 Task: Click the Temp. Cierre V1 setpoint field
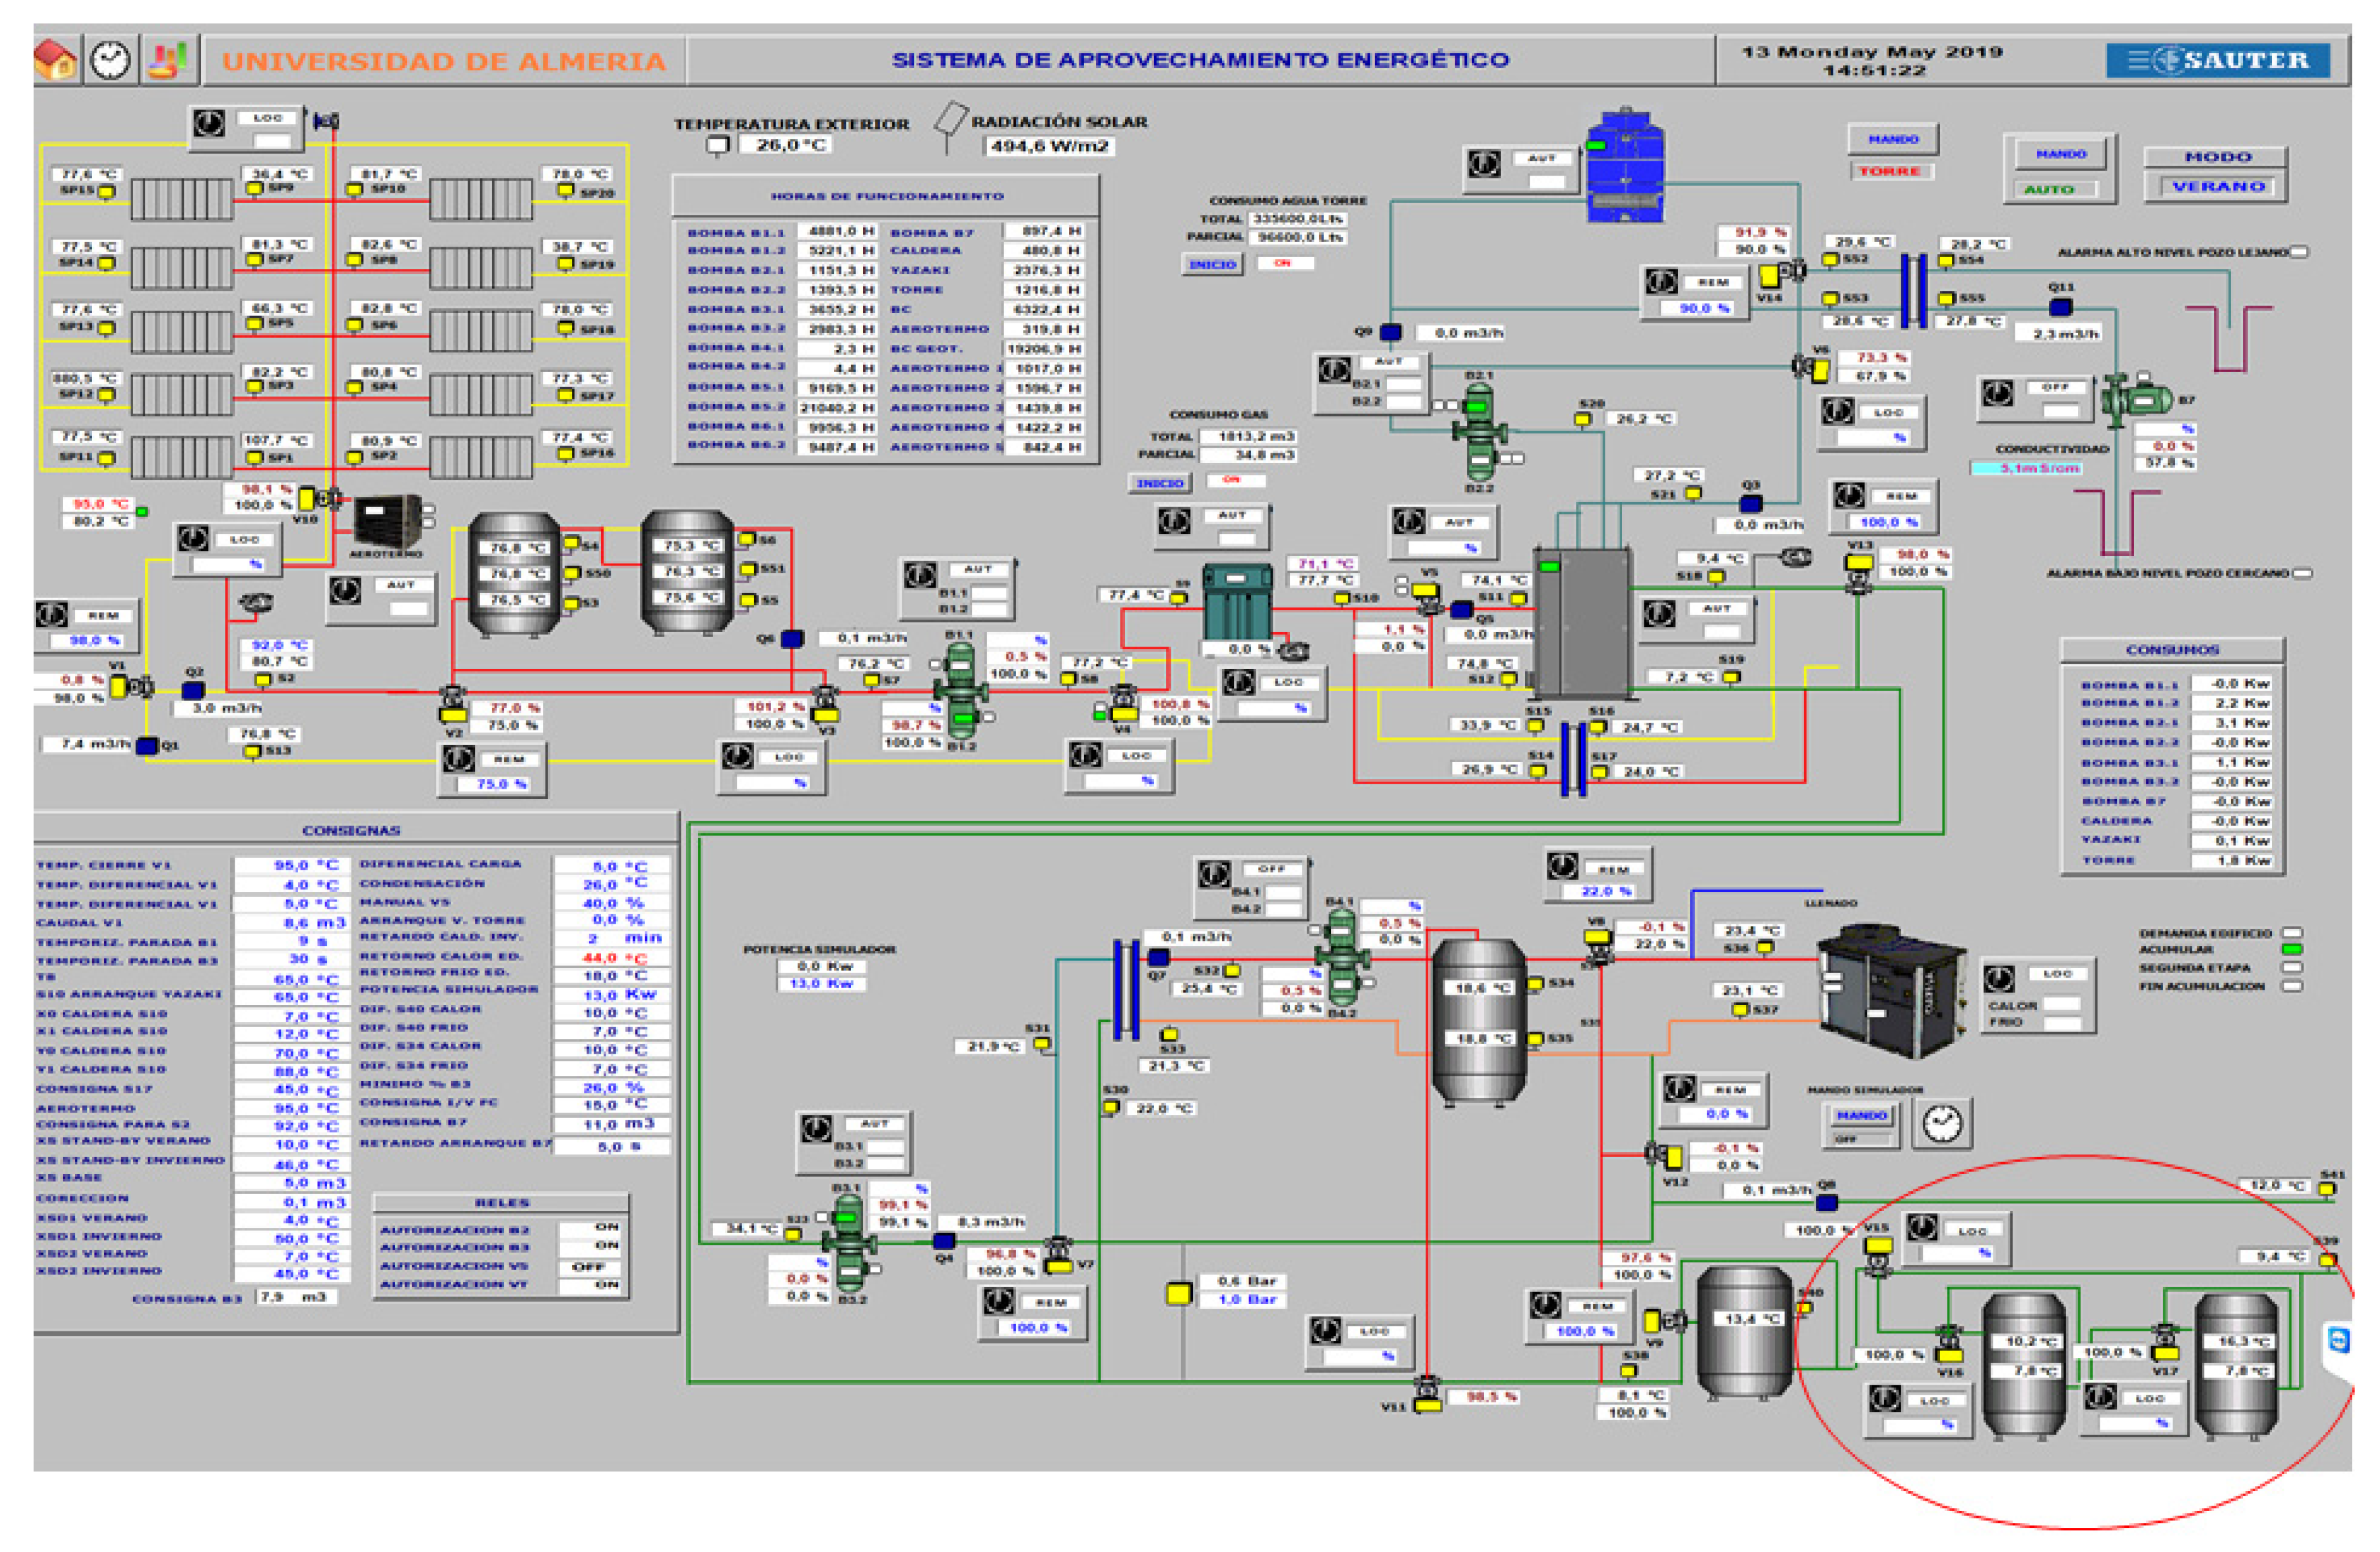293,865
